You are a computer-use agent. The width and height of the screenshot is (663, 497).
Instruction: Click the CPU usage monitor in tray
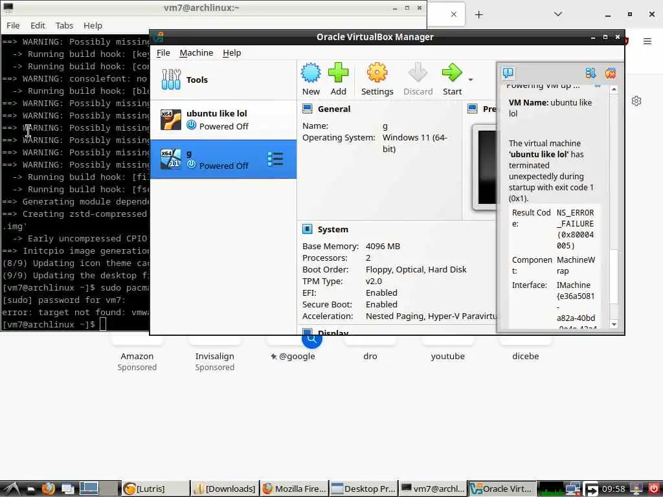(551, 489)
